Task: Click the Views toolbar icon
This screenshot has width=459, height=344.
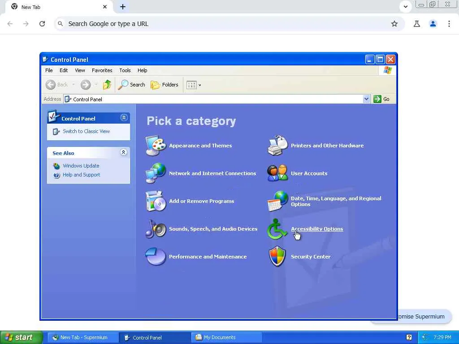Action: pyautogui.click(x=191, y=85)
